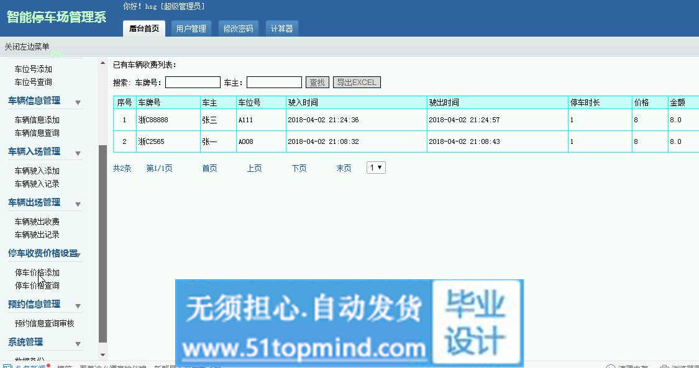Open 停车价格添加 in the sidebar
The height and width of the screenshot is (368, 699).
click(x=37, y=272)
